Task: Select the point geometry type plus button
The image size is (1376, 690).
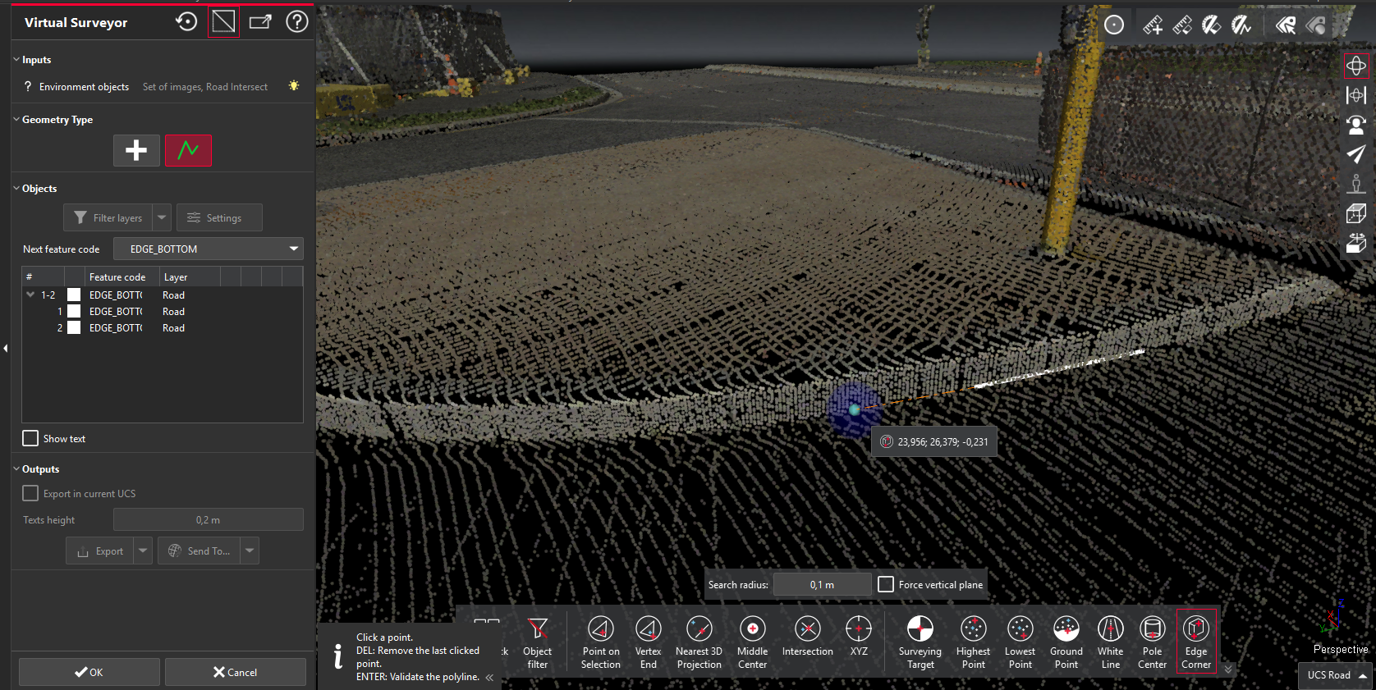Action: [x=136, y=150]
